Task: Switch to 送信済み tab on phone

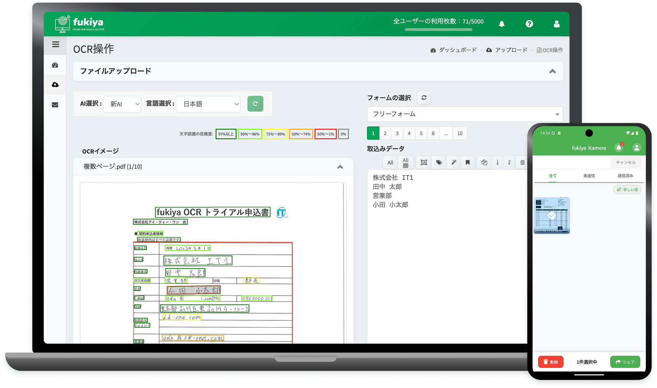Action: point(625,176)
